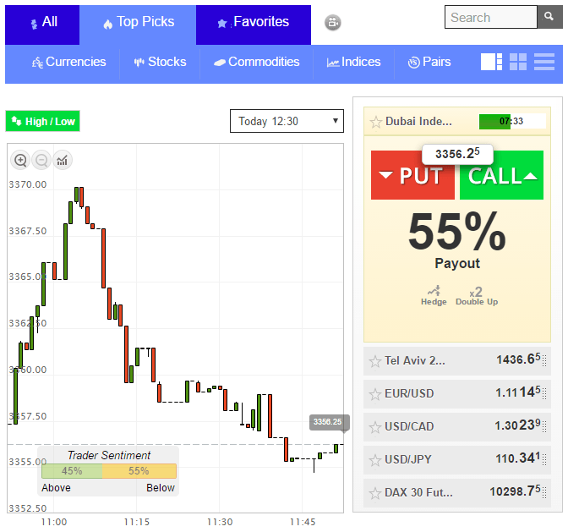Screen dimensions: 568x532
Task: Open the Favorites tab
Action: click(x=254, y=25)
